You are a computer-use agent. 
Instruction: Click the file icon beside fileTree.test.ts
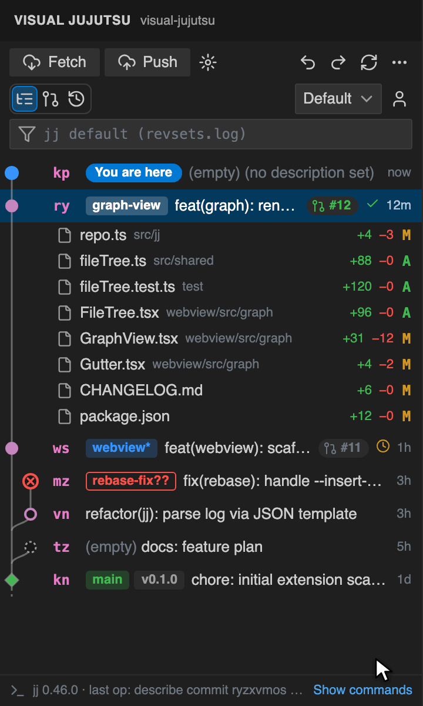click(65, 287)
